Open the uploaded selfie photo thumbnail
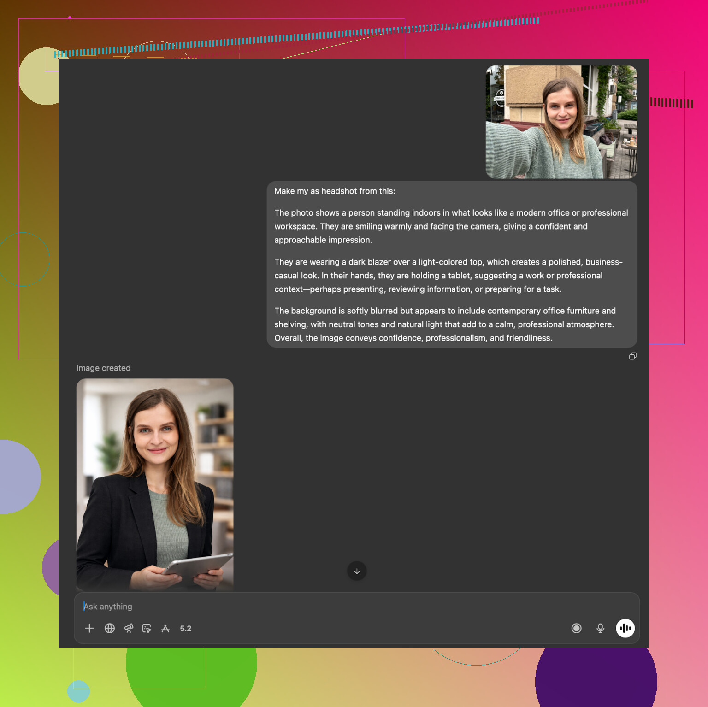 tap(561, 122)
